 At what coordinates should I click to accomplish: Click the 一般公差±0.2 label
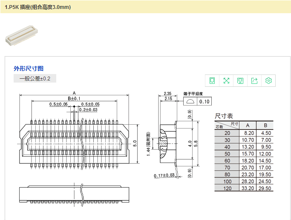[x=35, y=79]
